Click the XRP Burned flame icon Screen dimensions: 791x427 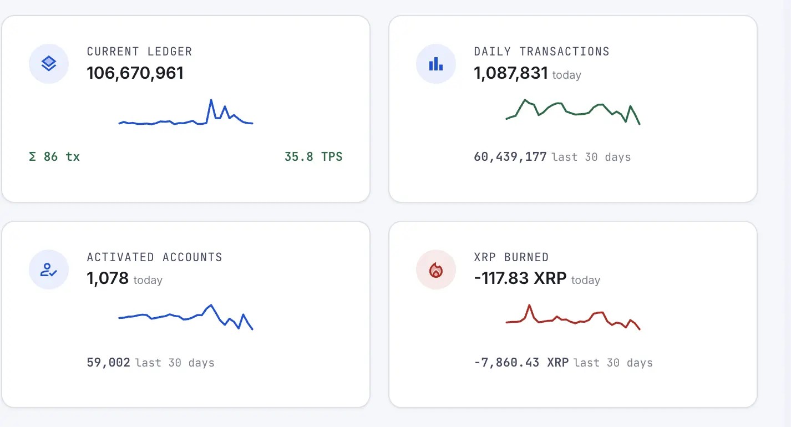[436, 270]
